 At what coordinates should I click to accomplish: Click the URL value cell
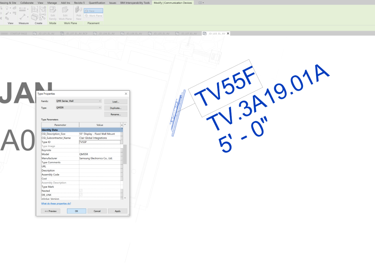pos(100,166)
